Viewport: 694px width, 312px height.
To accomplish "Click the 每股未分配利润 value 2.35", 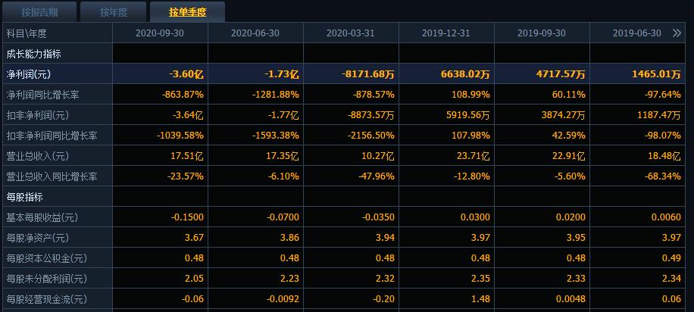I will click(481, 279).
